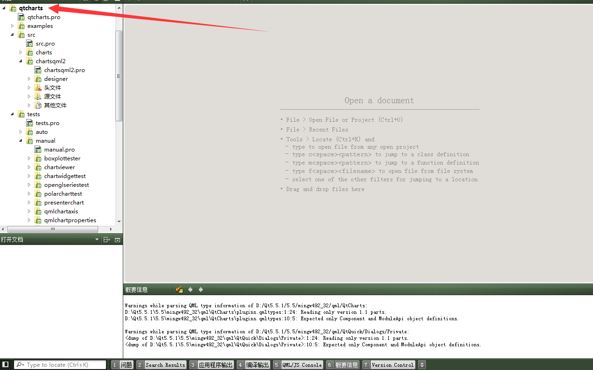Viewport: 593px width, 370px height.
Task: Click the 'Drag and drop files here' text
Action: pos(325,189)
